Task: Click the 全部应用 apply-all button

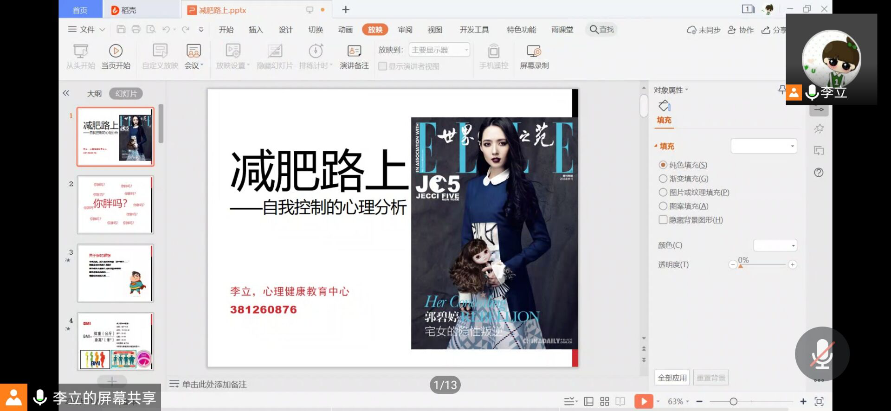Action: pyautogui.click(x=672, y=378)
